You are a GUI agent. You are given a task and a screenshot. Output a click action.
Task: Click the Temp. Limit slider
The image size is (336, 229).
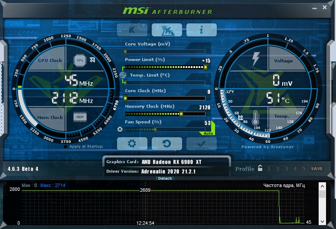pyautogui.click(x=165, y=83)
